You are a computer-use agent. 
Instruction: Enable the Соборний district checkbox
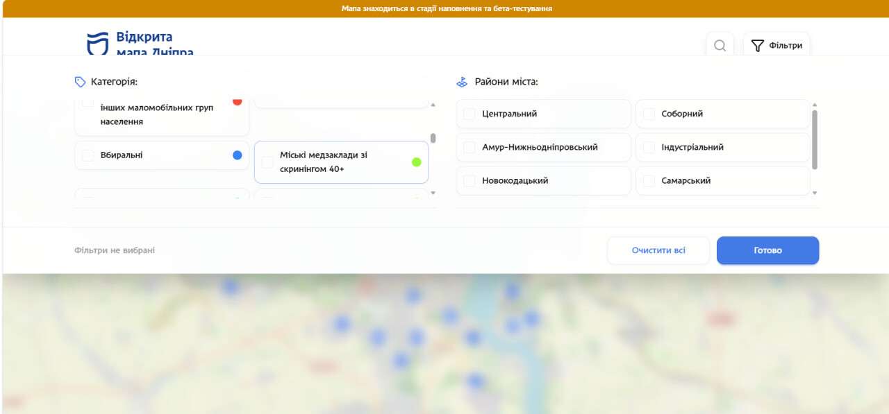pyautogui.click(x=649, y=114)
